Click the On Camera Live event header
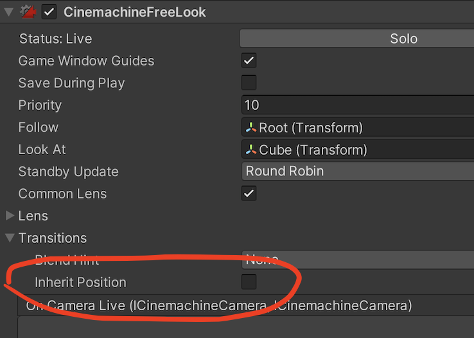This screenshot has height=338, width=474. pyautogui.click(x=218, y=306)
